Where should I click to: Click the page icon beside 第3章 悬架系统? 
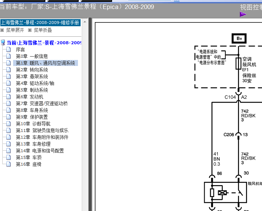point(9,76)
